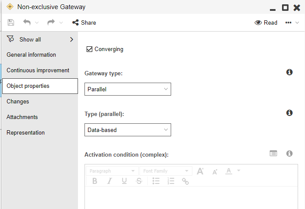Screen dimensions: 305x209
Task: Open the Gateway type dropdown
Action: click(128, 89)
